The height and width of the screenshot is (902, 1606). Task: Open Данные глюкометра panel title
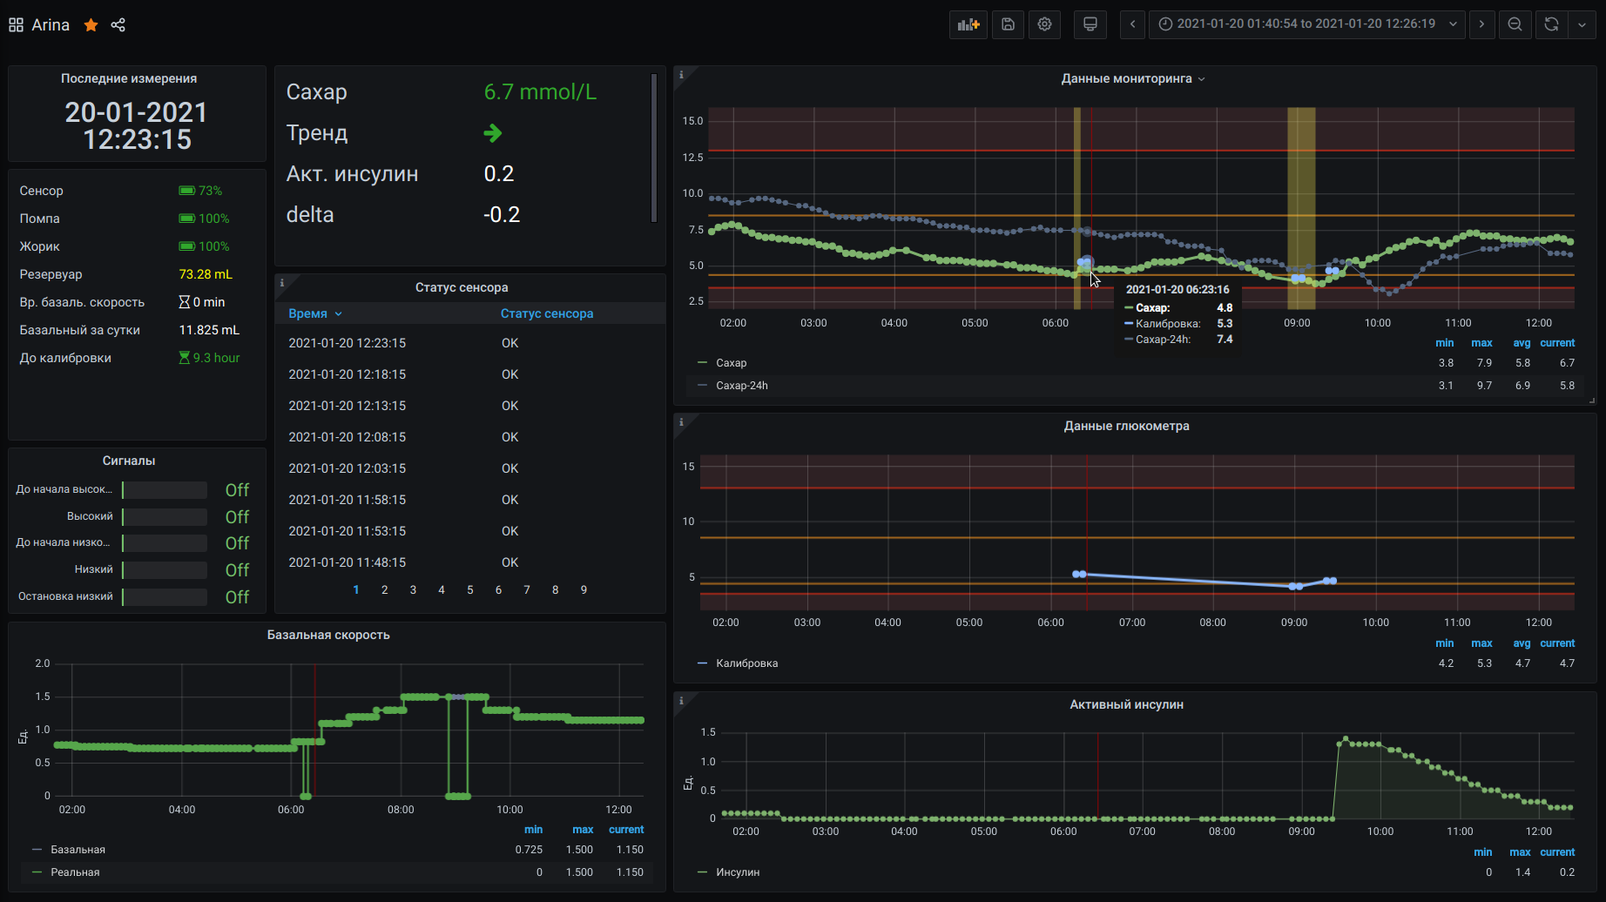1126,427
